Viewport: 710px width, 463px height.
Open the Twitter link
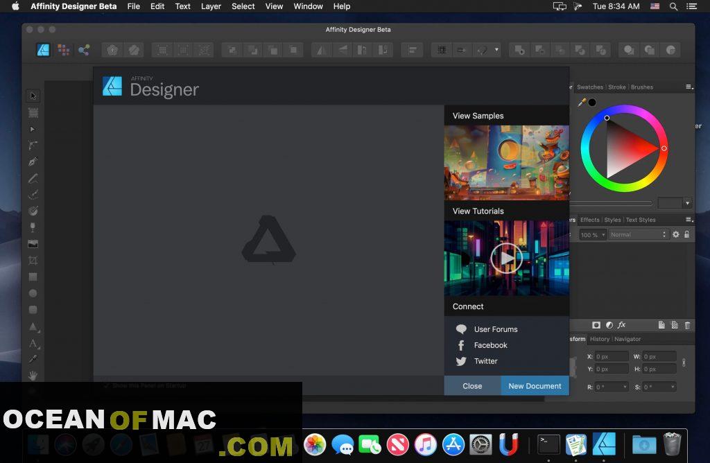(485, 361)
